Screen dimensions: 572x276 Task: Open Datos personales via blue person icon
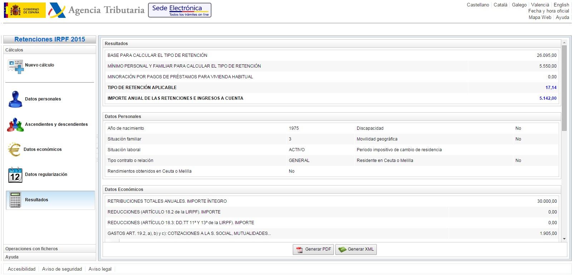15,99
